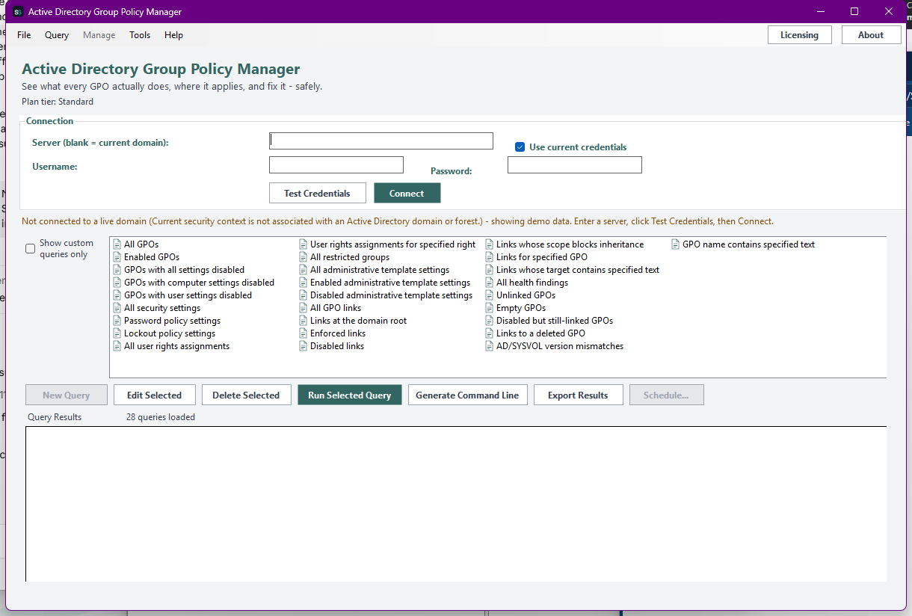This screenshot has height=616, width=912.
Task: Click Run Selected Query button
Action: pos(349,395)
